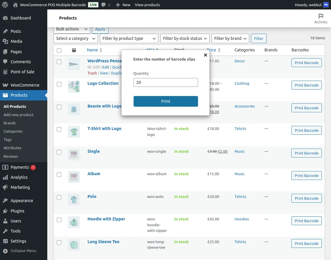
Task: Expand Filter by product type dropdown
Action: 129,38
